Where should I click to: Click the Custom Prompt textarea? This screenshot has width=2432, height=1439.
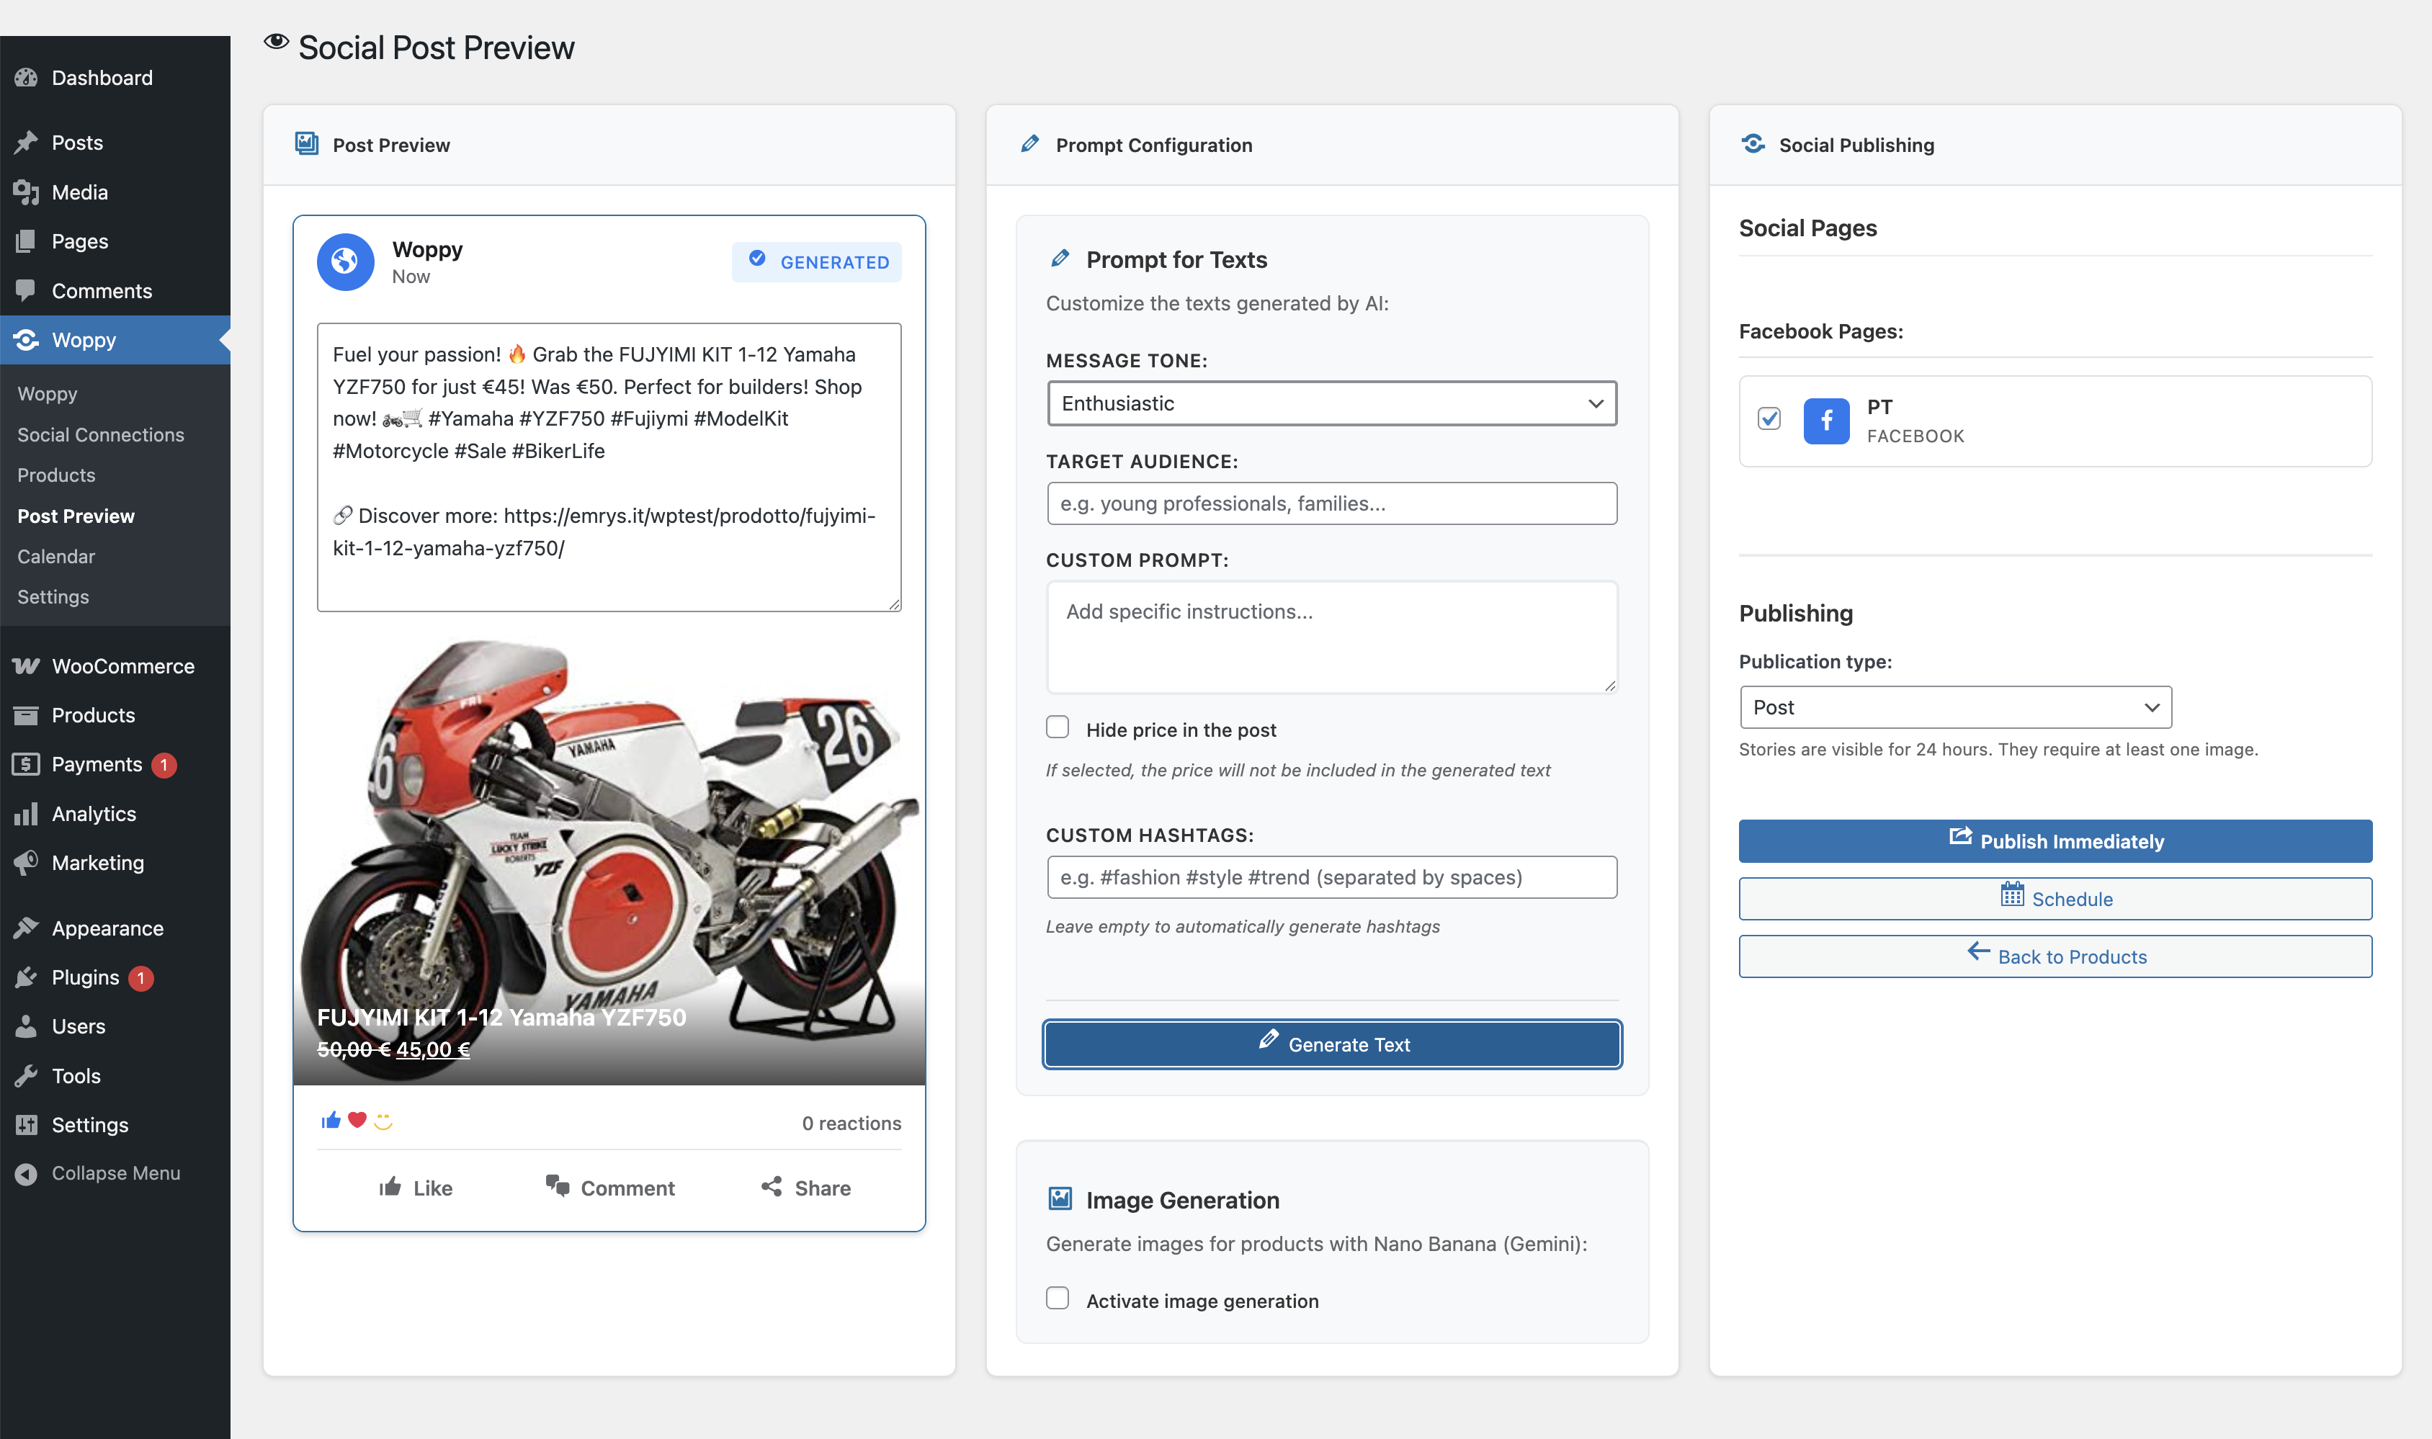coord(1331,637)
